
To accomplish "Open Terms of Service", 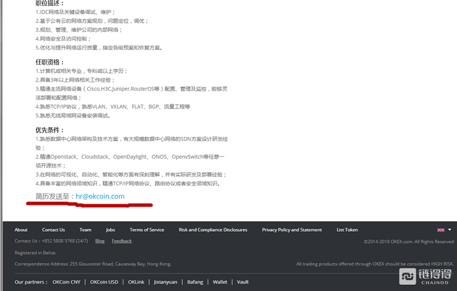I will pyautogui.click(x=147, y=230).
